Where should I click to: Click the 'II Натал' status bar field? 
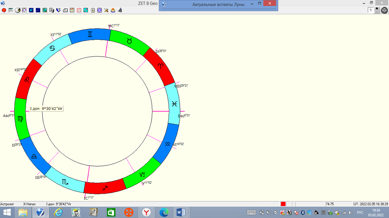34,204
